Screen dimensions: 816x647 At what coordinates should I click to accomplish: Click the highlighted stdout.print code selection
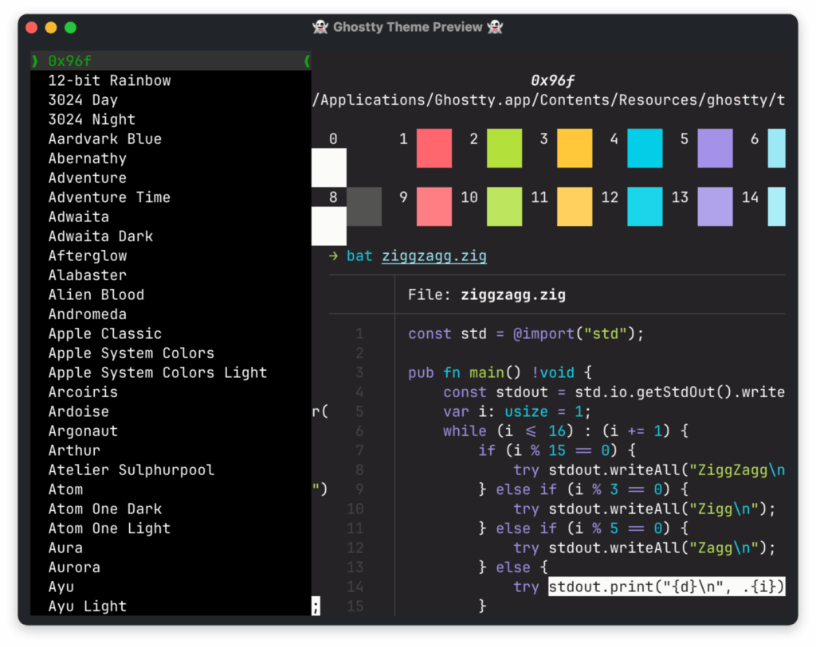[x=666, y=587]
